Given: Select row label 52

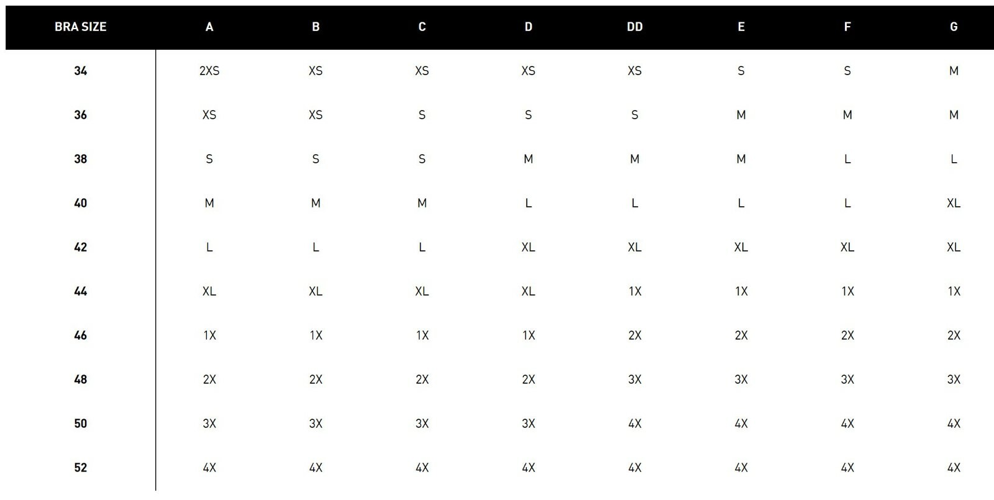Looking at the screenshot, I should click(x=81, y=468).
